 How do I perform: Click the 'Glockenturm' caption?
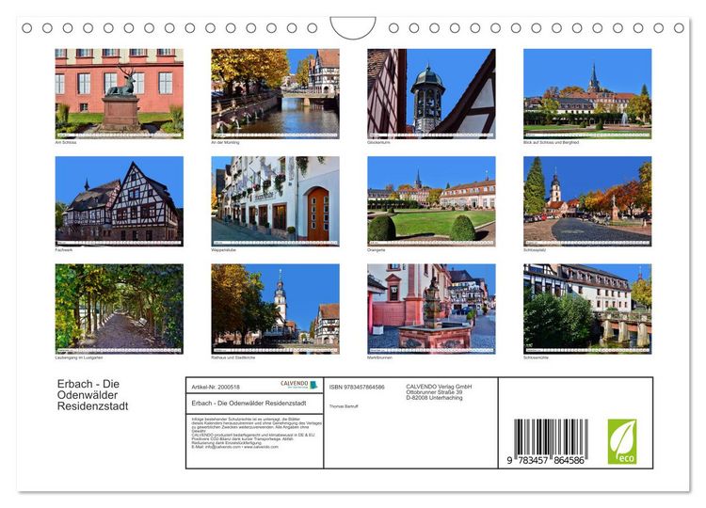coord(378,143)
